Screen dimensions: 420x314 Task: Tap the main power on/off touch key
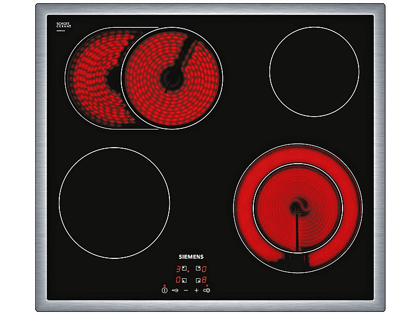click(x=165, y=290)
